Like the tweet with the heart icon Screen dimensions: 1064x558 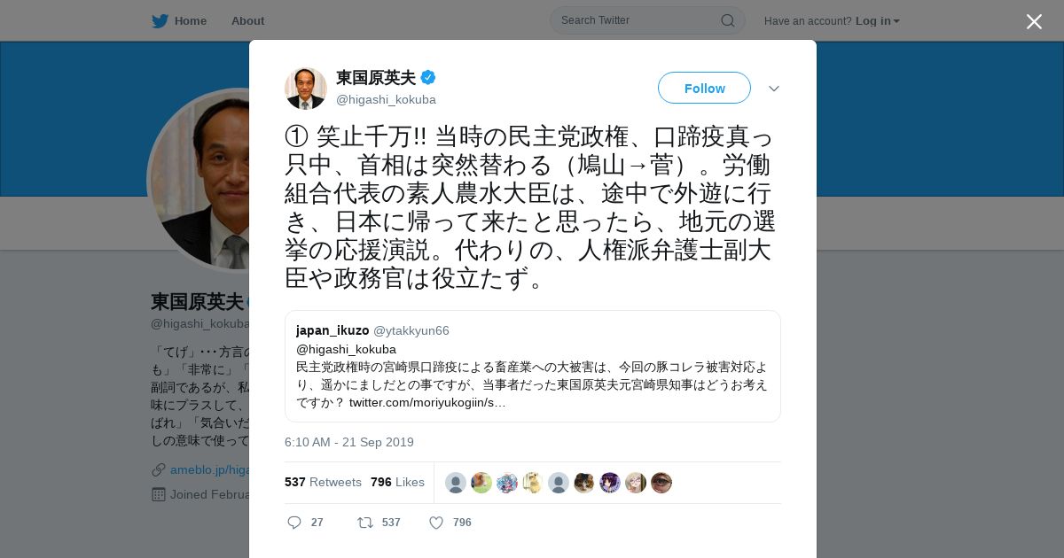(436, 523)
